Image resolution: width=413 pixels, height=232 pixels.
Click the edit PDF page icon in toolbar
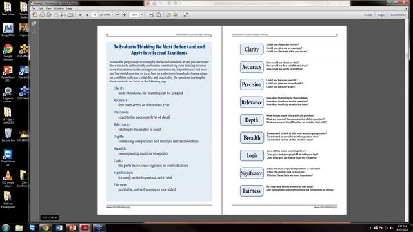(x=49, y=15)
